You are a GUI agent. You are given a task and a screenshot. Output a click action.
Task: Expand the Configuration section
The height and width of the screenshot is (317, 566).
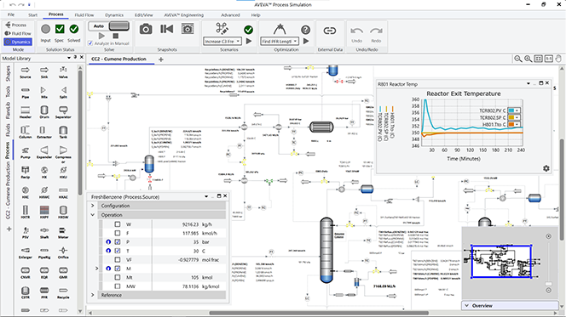pyautogui.click(x=93, y=206)
